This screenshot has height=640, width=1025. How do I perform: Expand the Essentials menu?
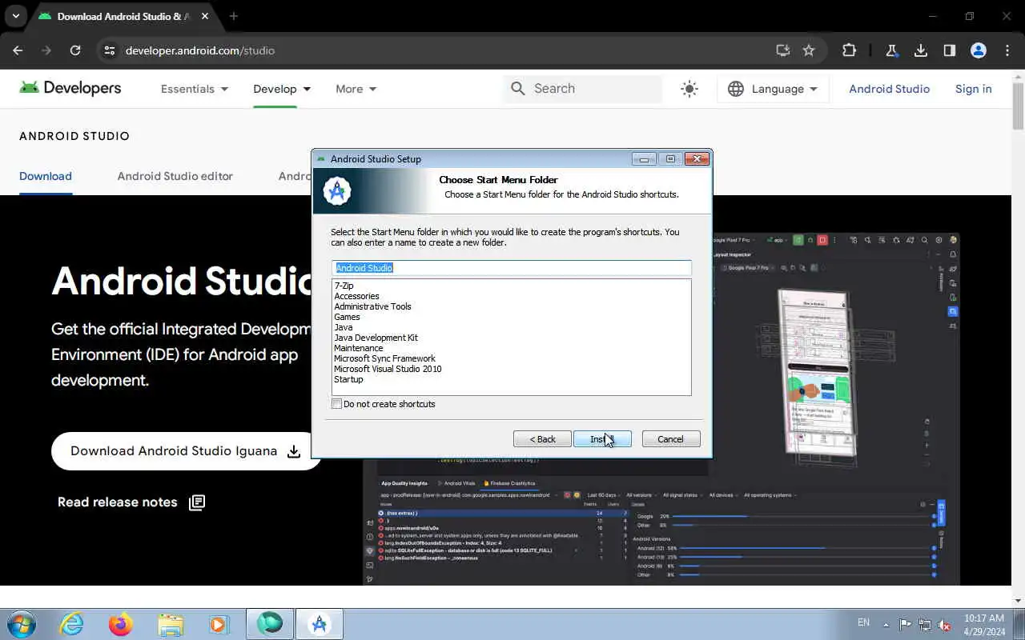tap(195, 89)
